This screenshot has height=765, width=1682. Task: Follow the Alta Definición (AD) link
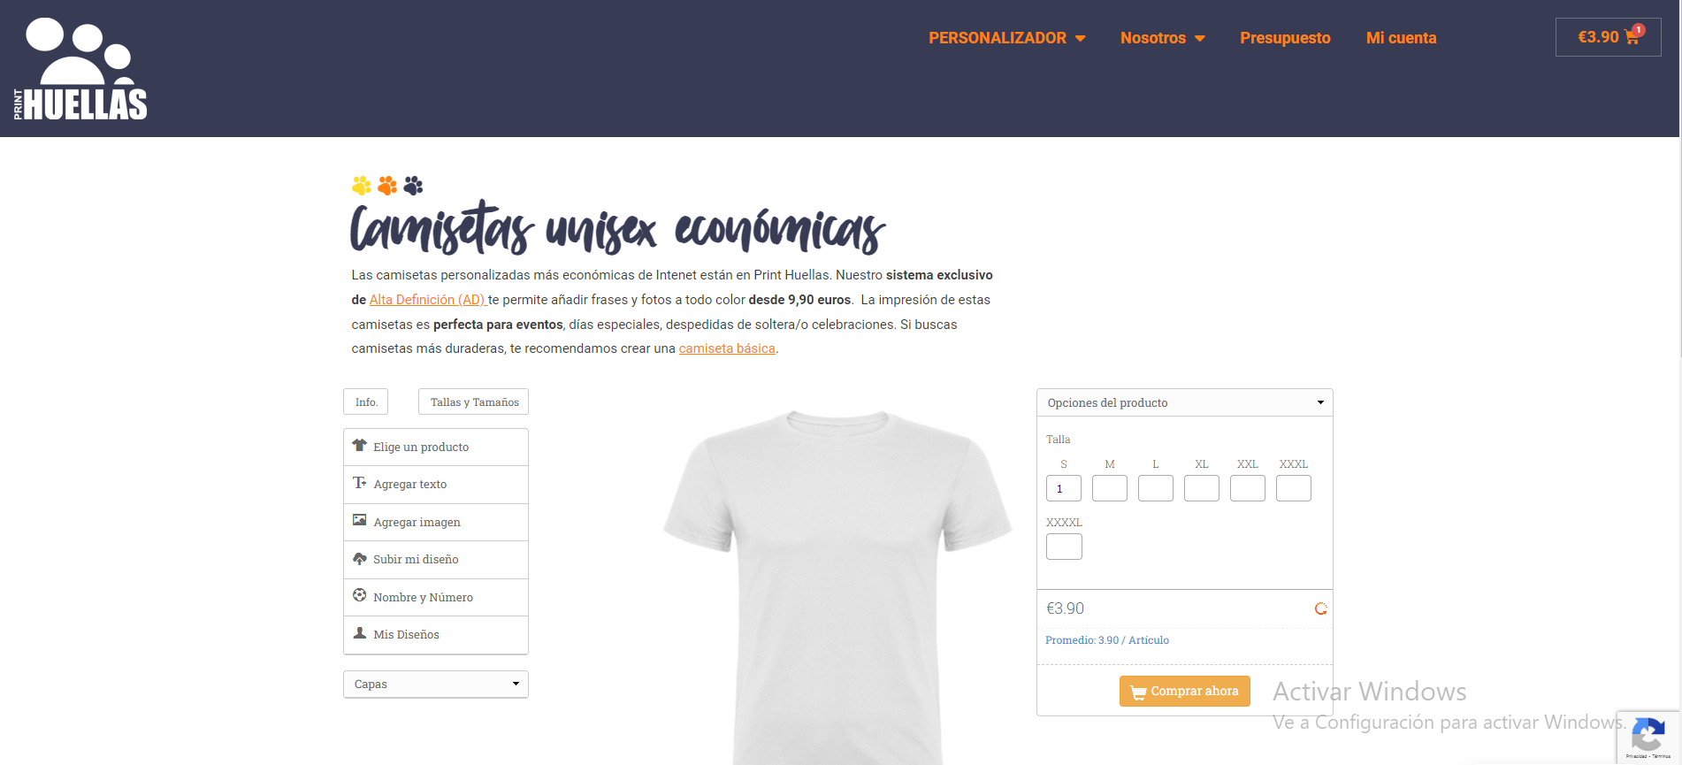tap(427, 300)
